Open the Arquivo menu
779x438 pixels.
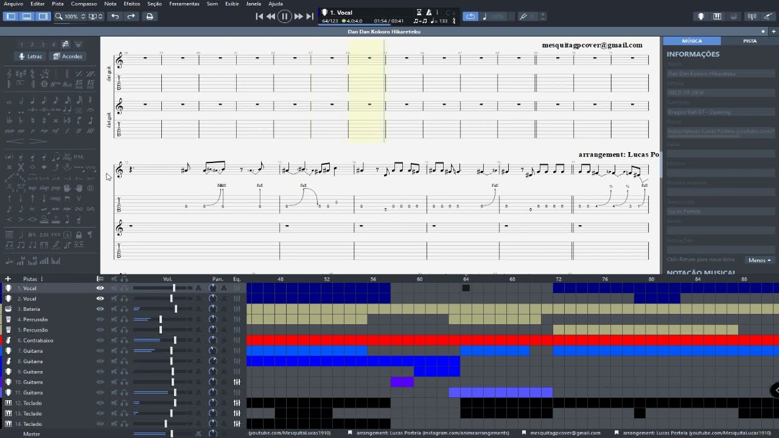tap(13, 4)
